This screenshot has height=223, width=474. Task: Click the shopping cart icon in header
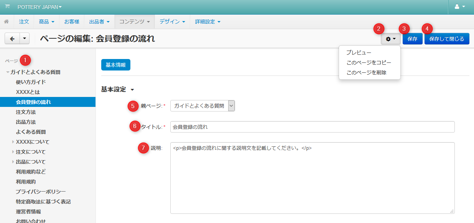7,7
